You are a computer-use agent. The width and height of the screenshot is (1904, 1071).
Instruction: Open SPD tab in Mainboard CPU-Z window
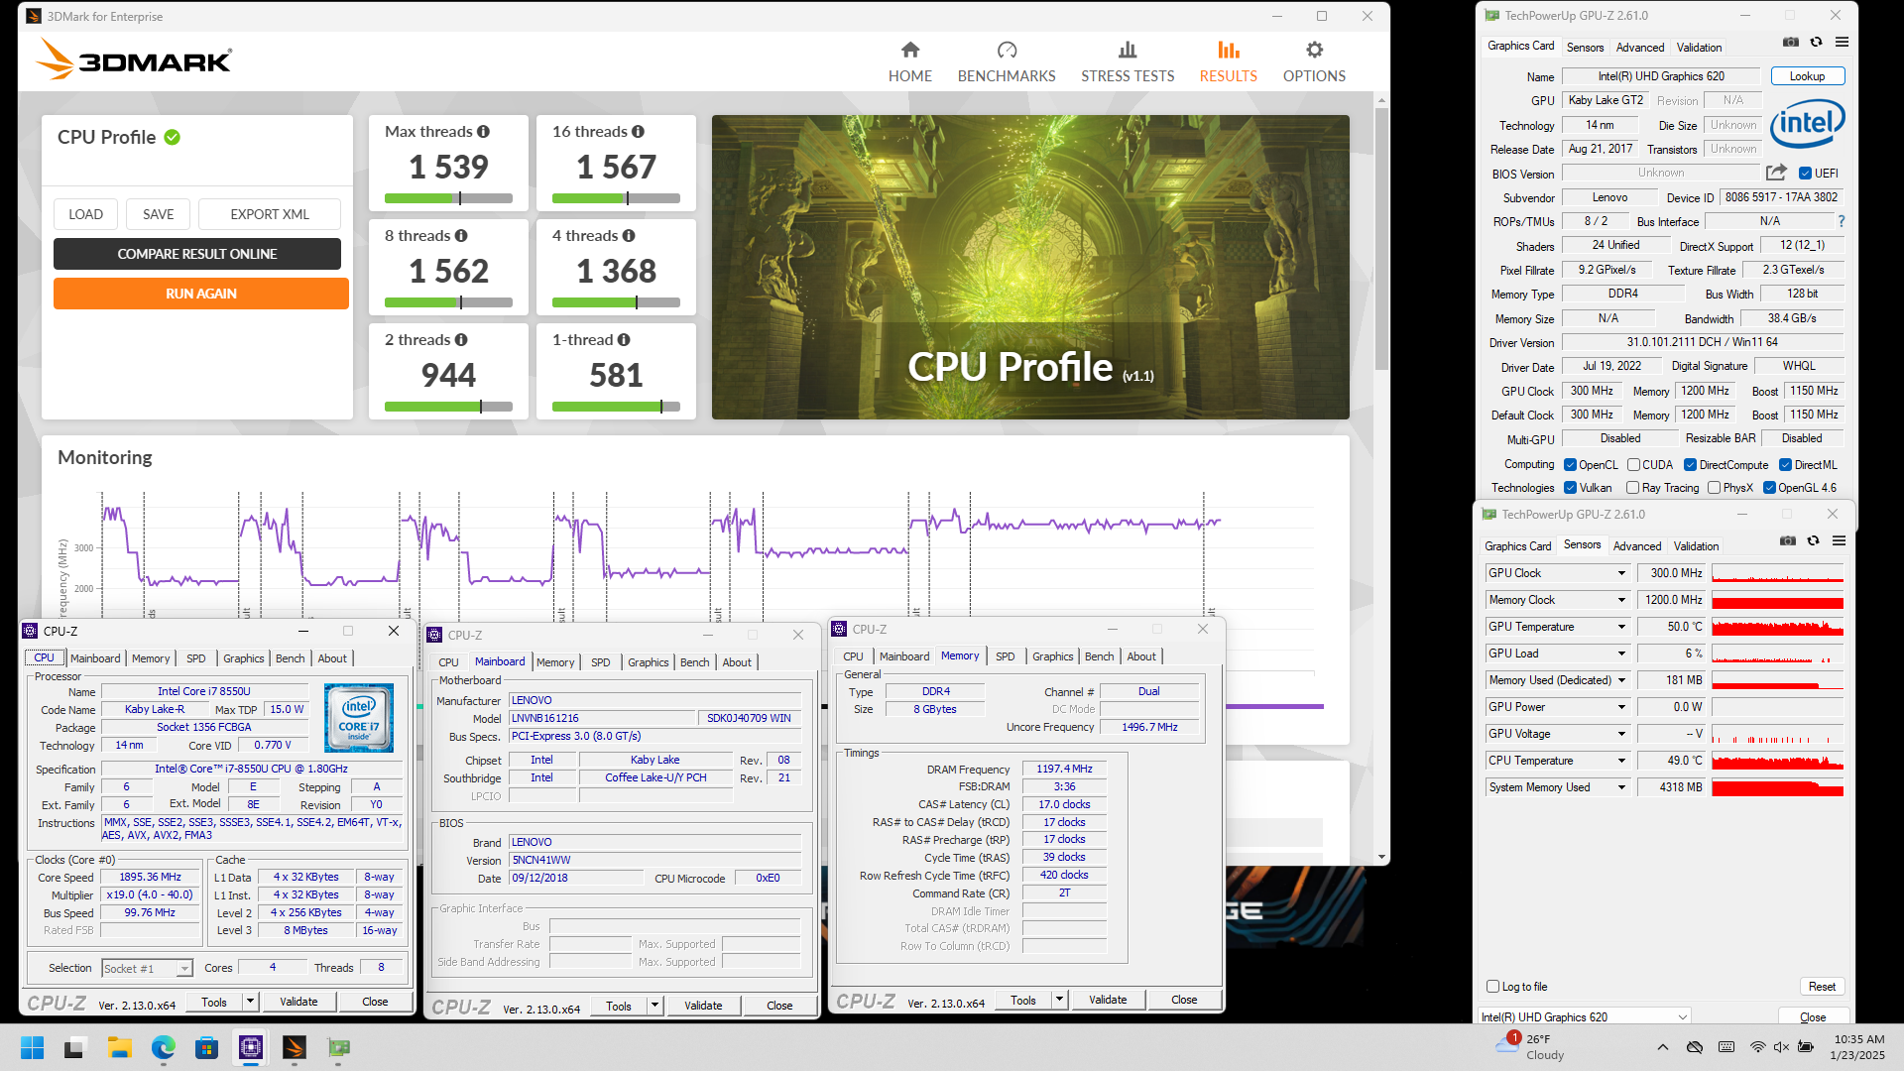tap(600, 662)
